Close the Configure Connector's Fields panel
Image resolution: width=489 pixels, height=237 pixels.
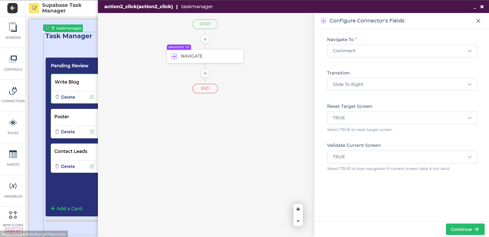pyautogui.click(x=478, y=21)
